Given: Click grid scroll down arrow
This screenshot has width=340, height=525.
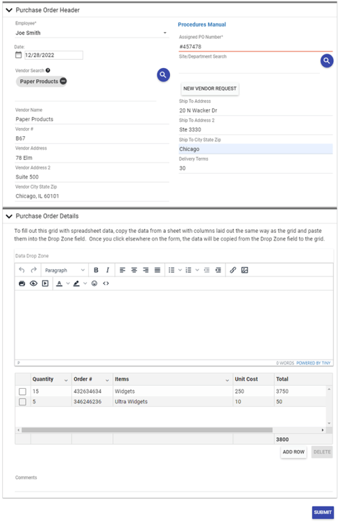Looking at the screenshot, I should click(x=329, y=423).
